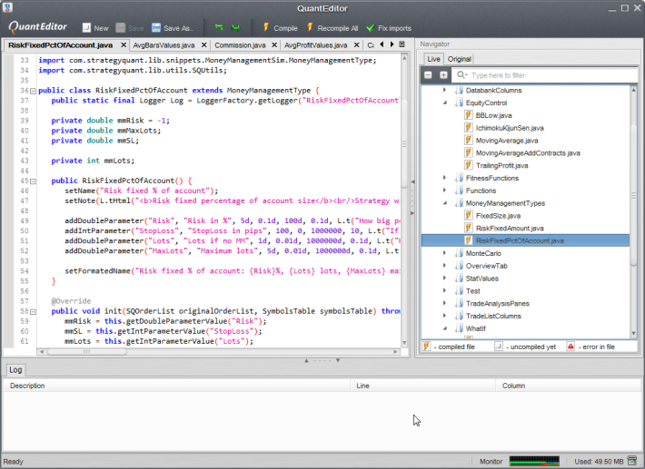Close the Commission.java tab

pos(274,44)
